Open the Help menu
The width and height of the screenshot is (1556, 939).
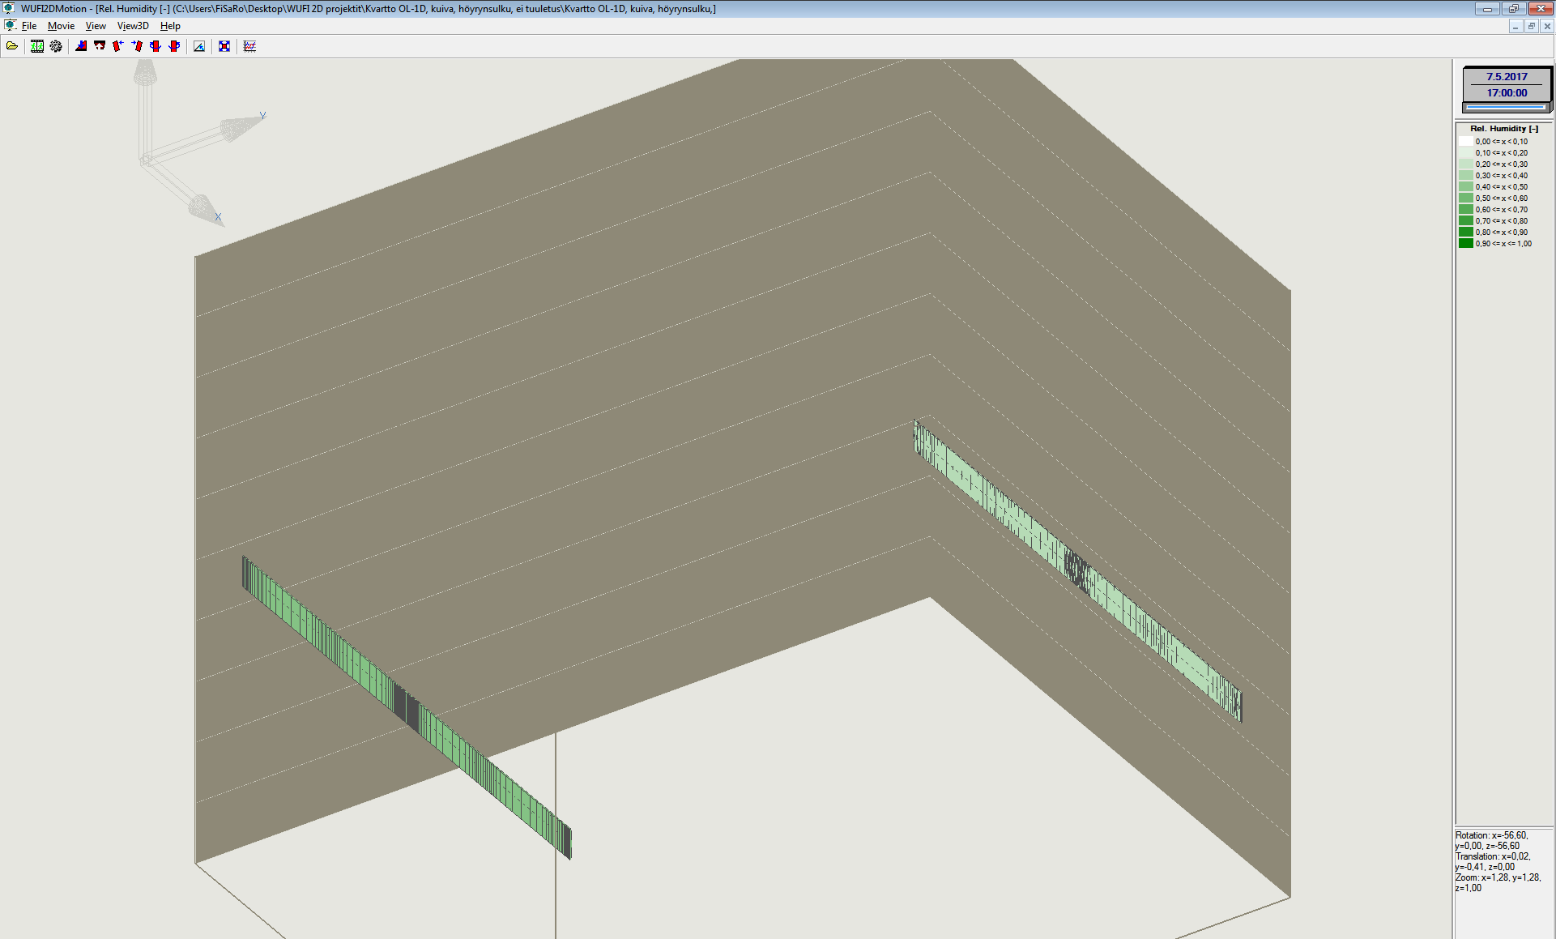pos(170,26)
